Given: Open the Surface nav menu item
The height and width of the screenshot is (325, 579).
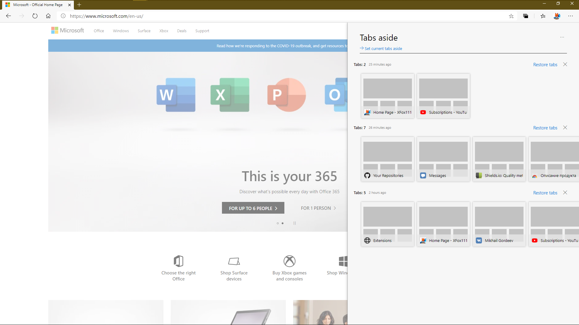Looking at the screenshot, I should [144, 31].
